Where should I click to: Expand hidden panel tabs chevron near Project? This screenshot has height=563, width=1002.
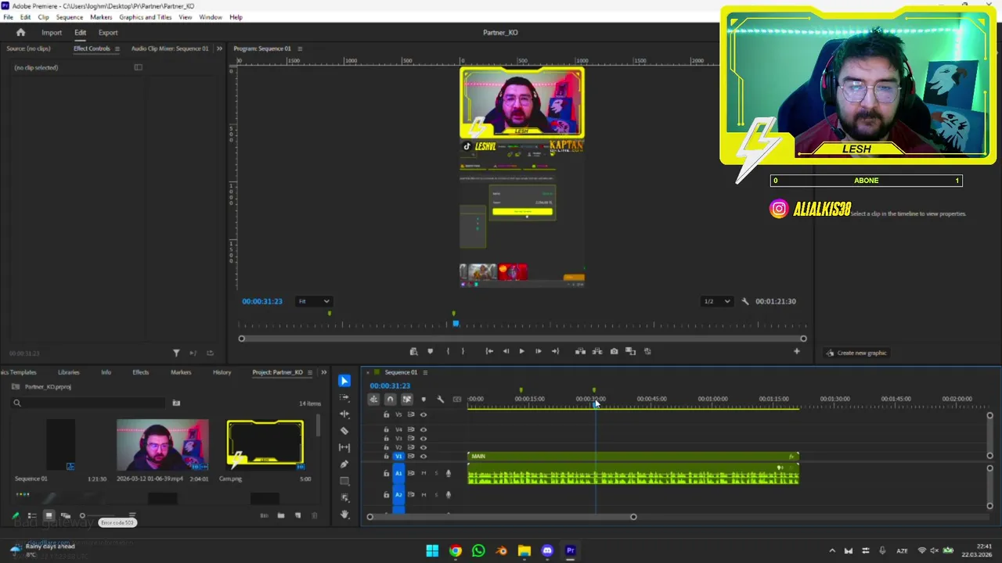click(324, 372)
